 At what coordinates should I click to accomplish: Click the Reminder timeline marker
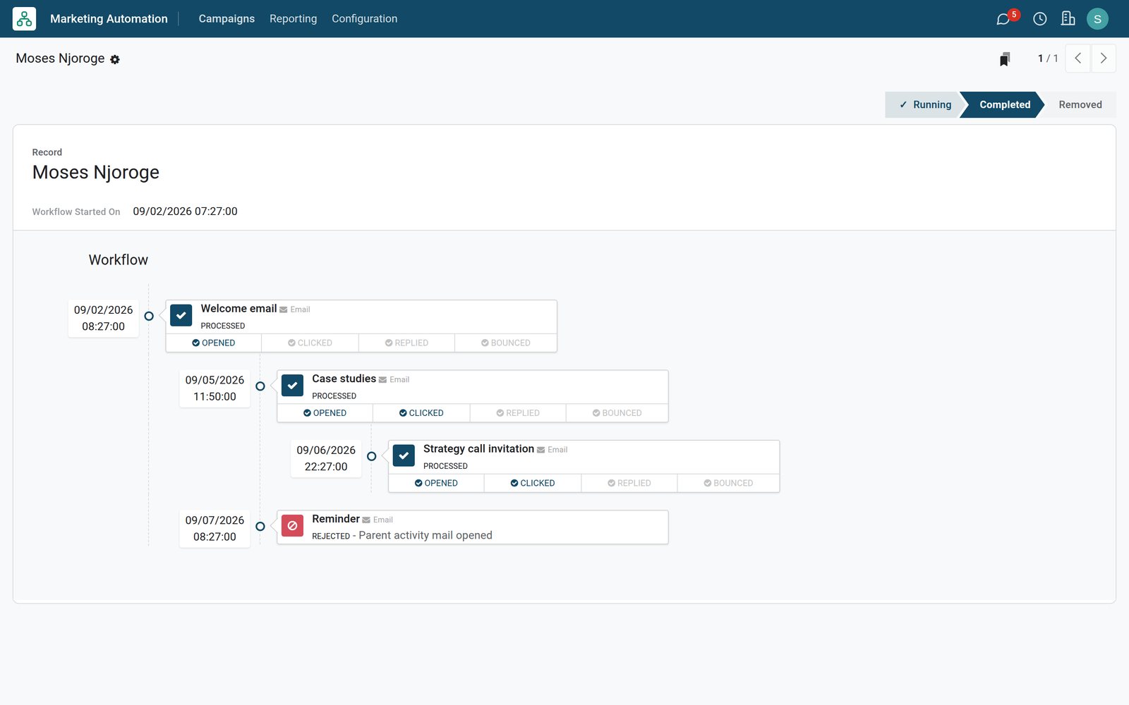click(260, 527)
